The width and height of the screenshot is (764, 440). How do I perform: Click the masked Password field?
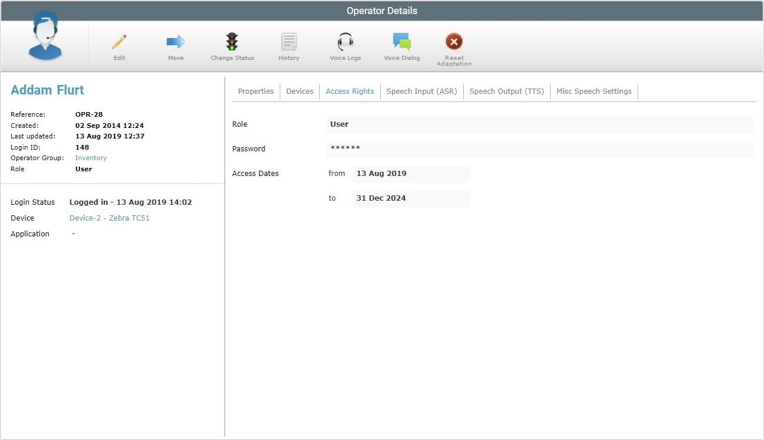point(539,149)
